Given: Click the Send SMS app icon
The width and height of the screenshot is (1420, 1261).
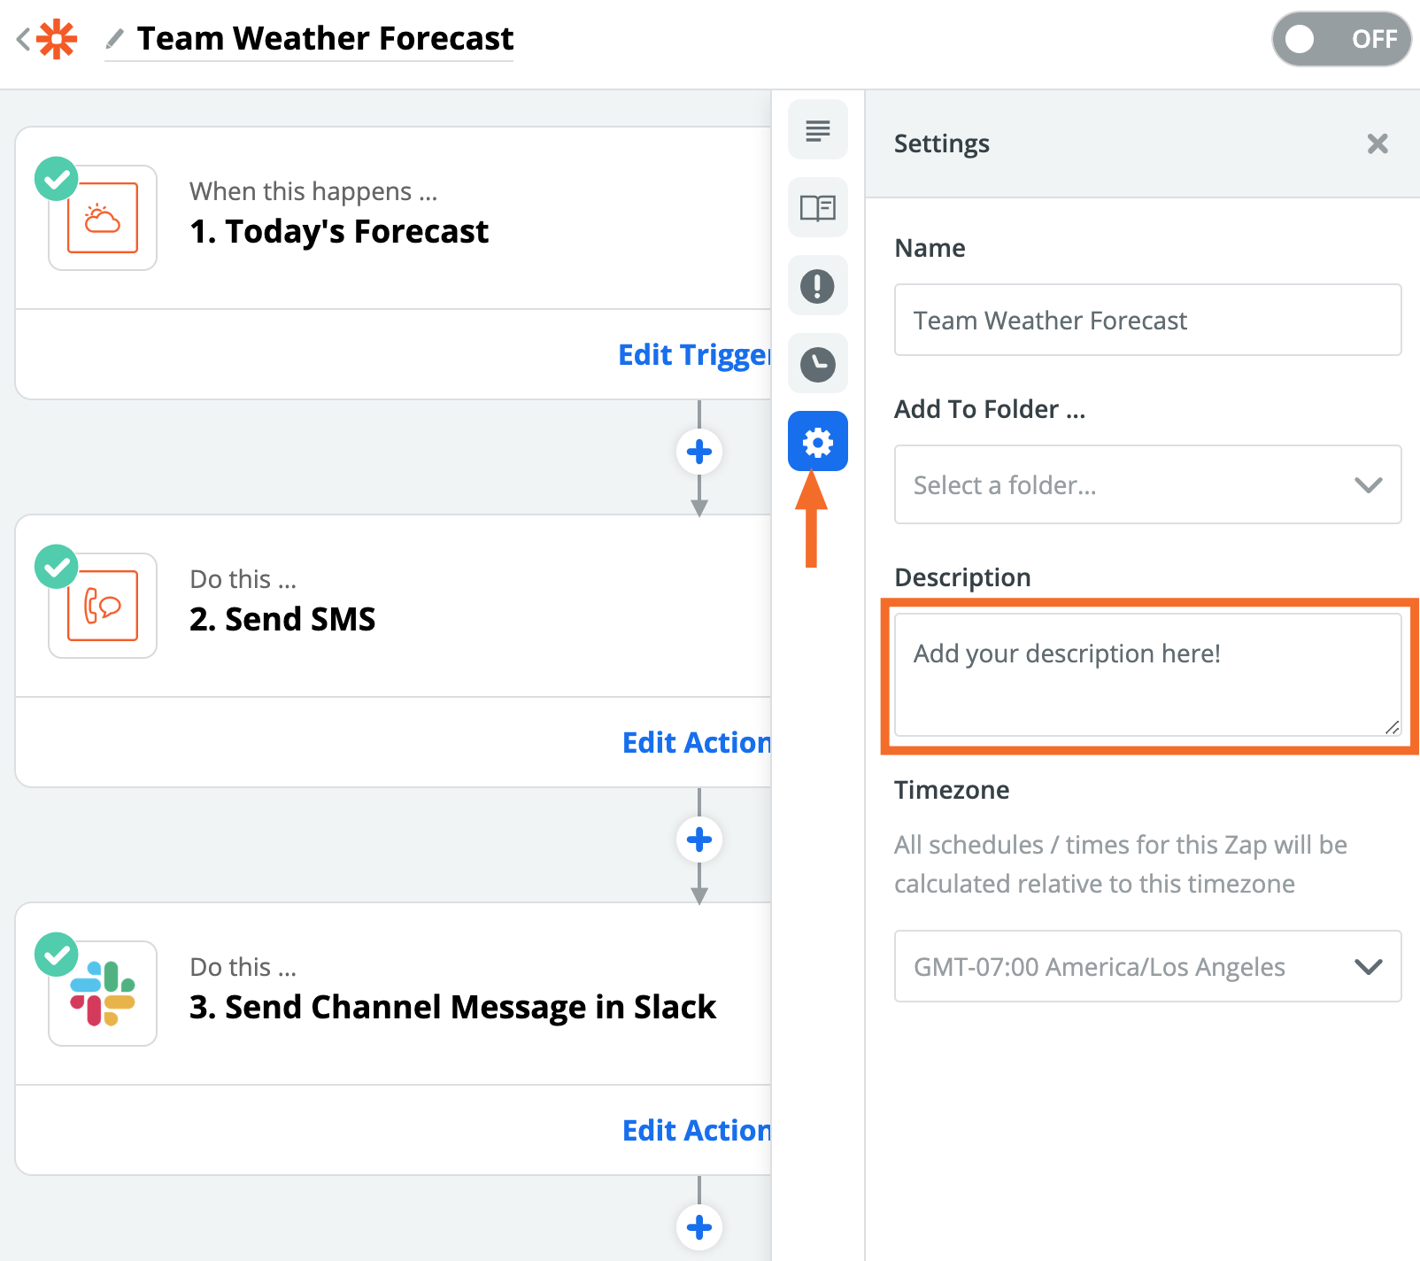Looking at the screenshot, I should coord(103,606).
